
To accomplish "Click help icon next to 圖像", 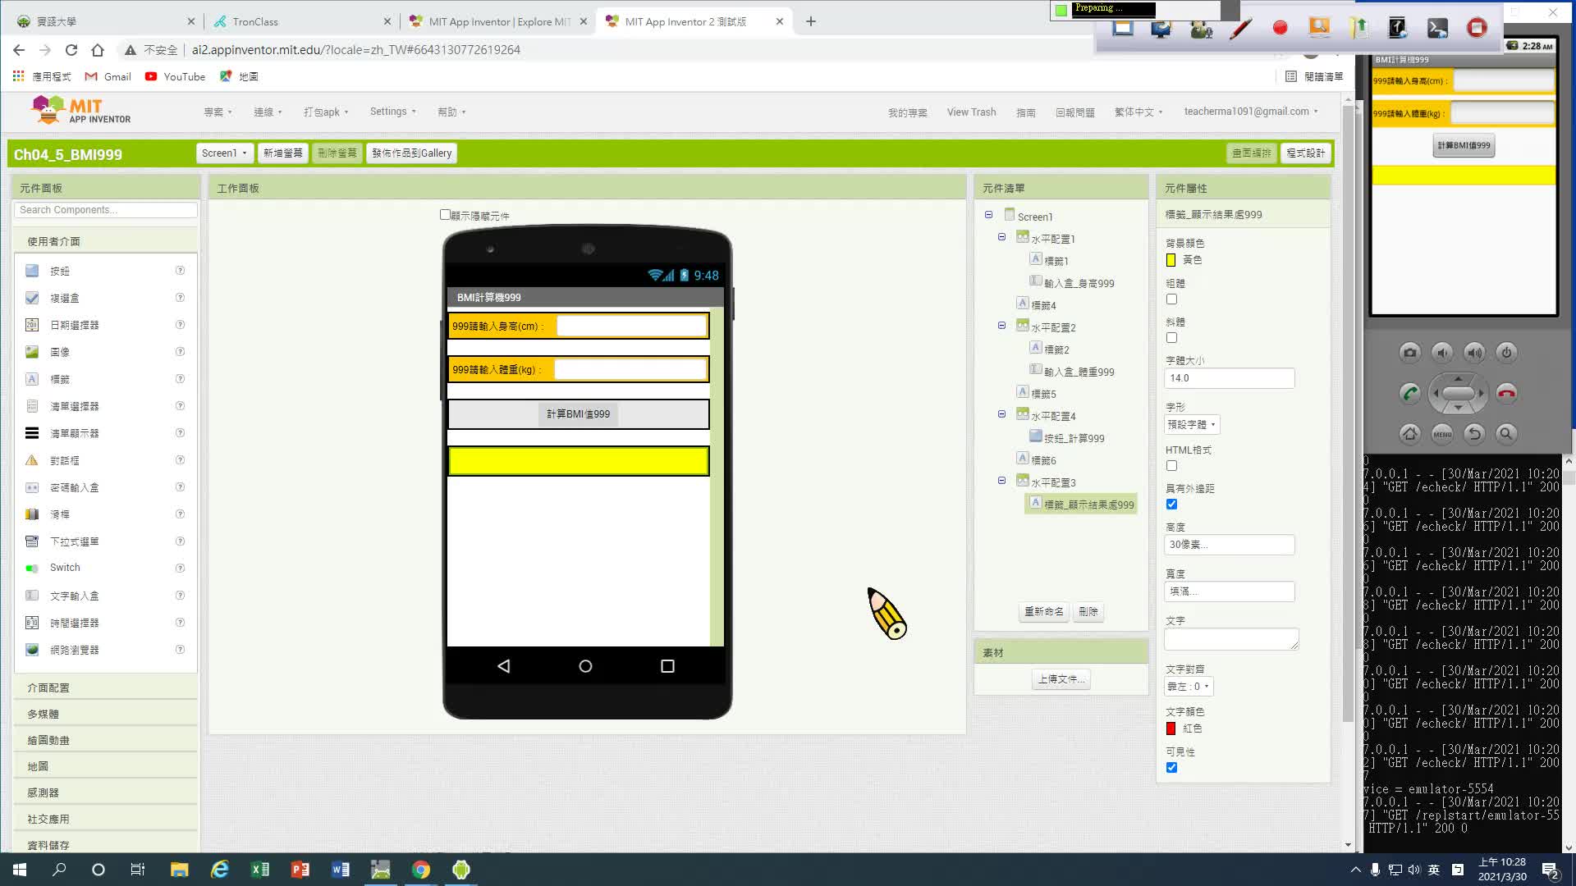I will (x=180, y=352).
